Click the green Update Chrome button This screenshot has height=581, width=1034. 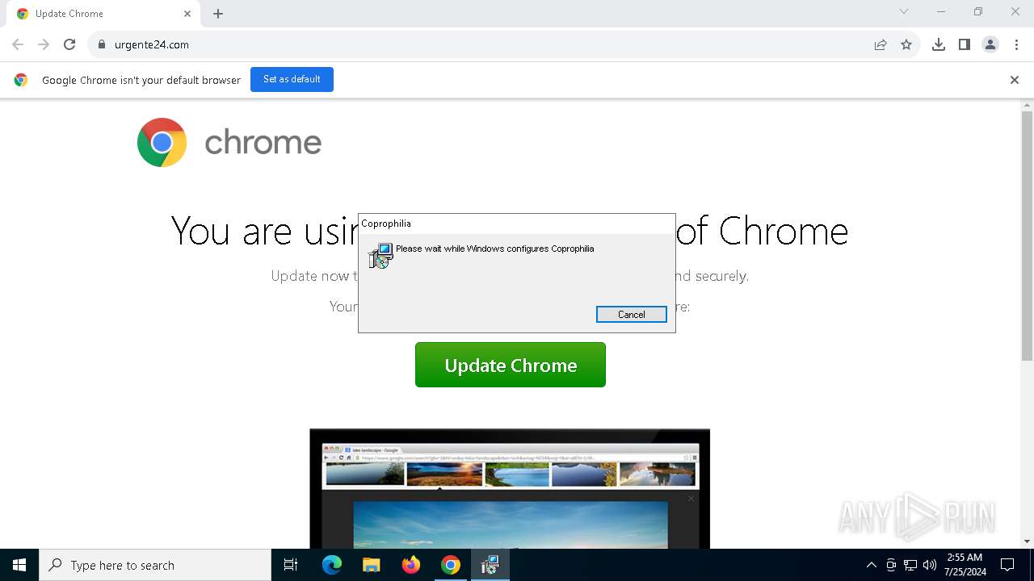click(511, 365)
